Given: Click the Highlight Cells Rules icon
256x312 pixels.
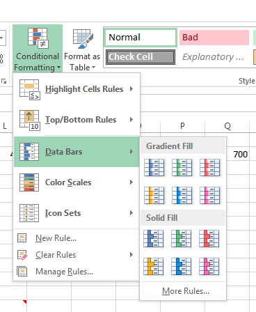Looking at the screenshot, I should (x=30, y=90).
